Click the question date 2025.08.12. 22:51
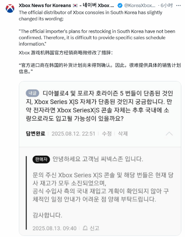 (73, 134)
